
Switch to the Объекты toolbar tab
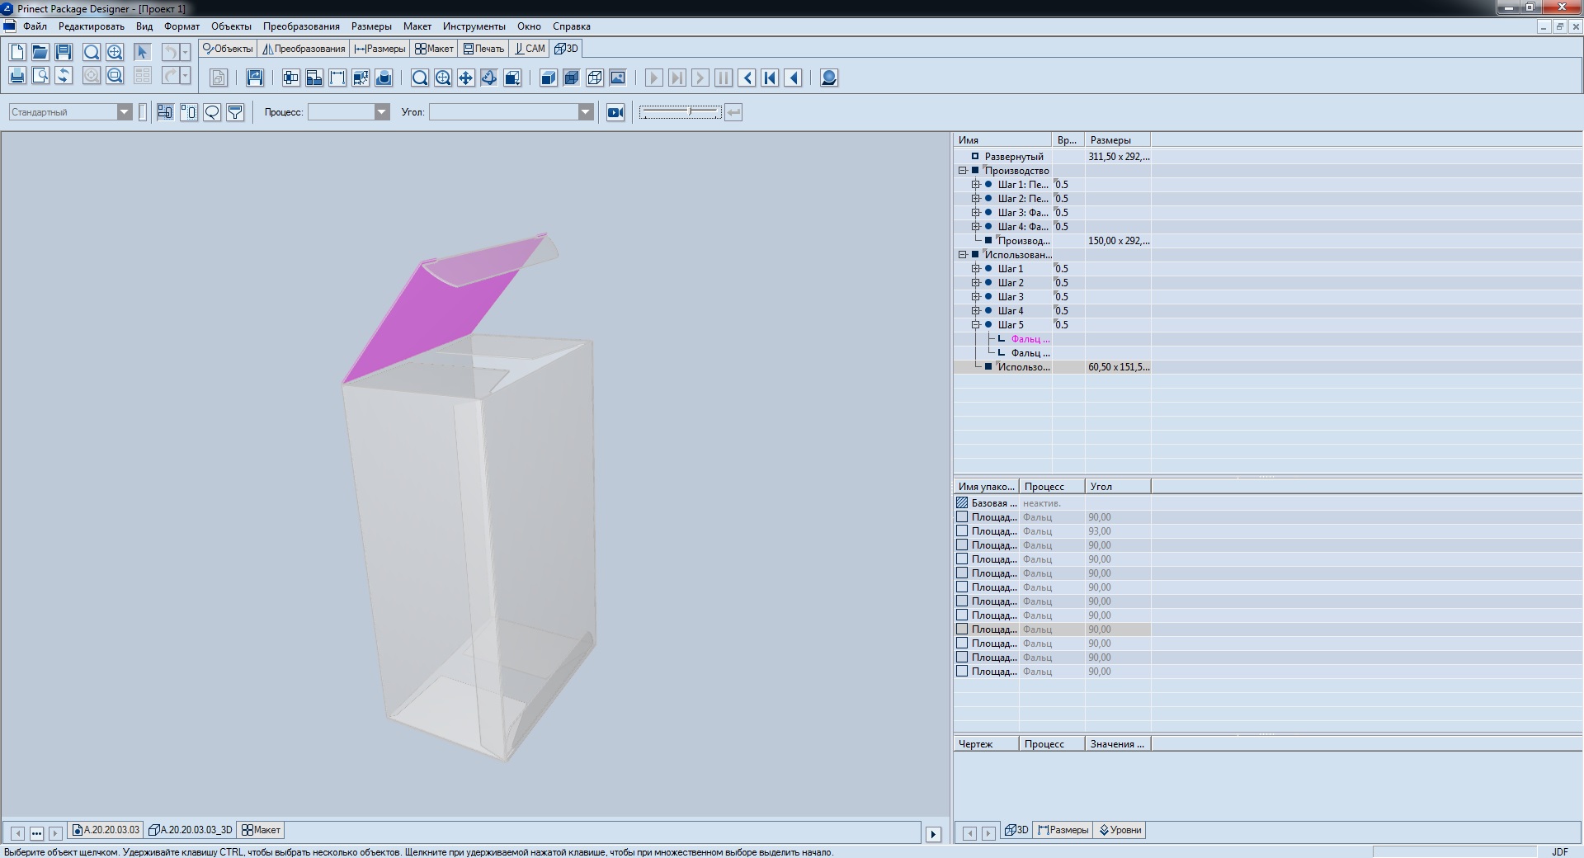pyautogui.click(x=228, y=49)
